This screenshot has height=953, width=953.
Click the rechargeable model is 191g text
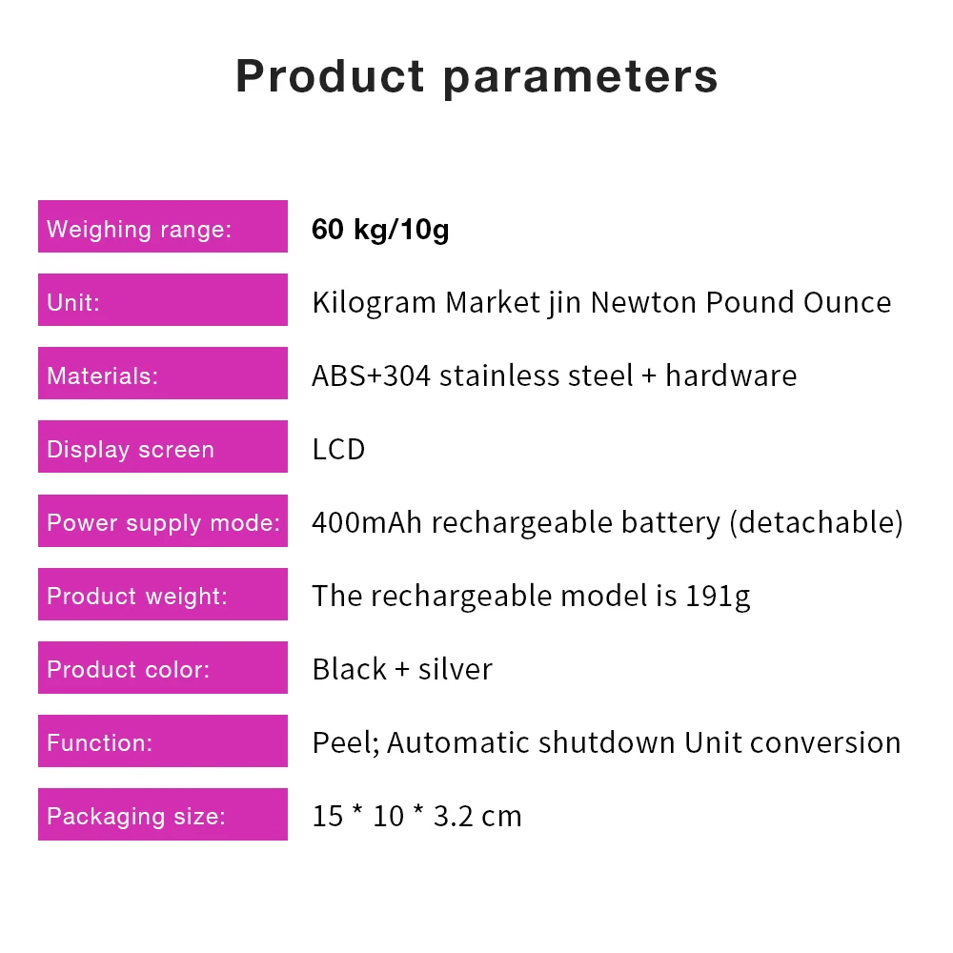(560, 597)
